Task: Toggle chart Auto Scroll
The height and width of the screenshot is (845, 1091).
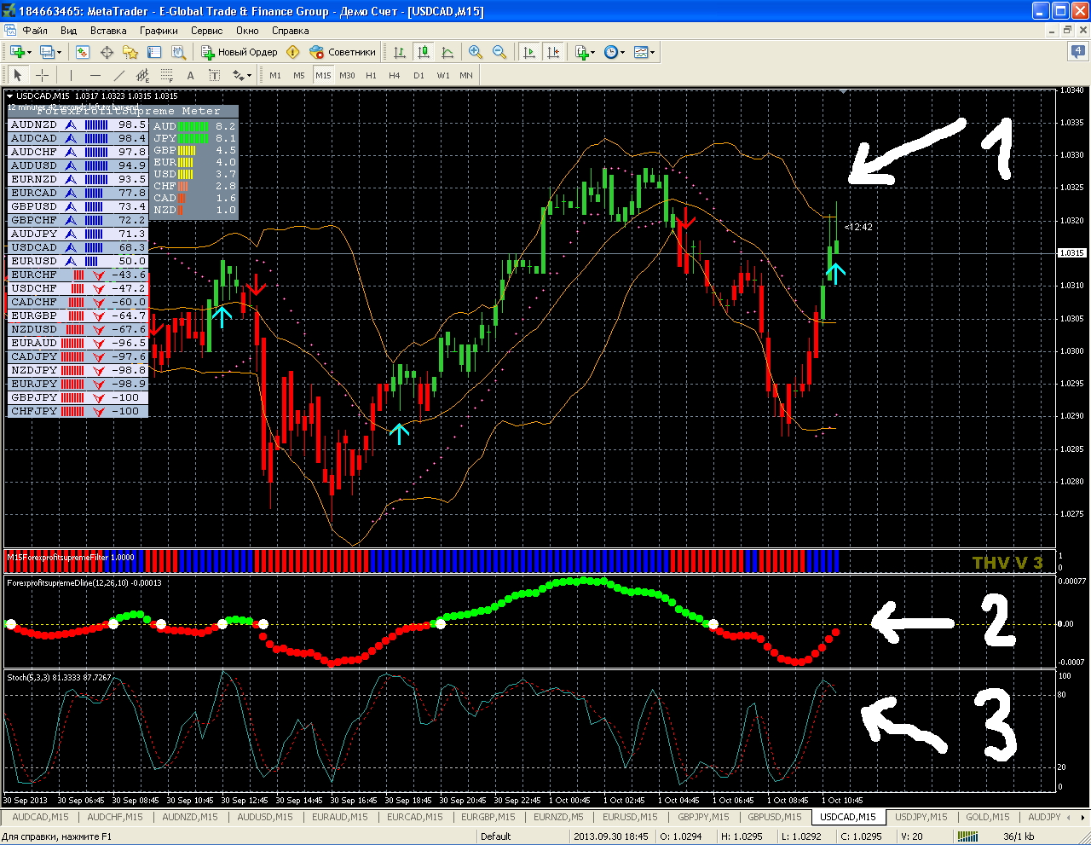Action: (529, 52)
